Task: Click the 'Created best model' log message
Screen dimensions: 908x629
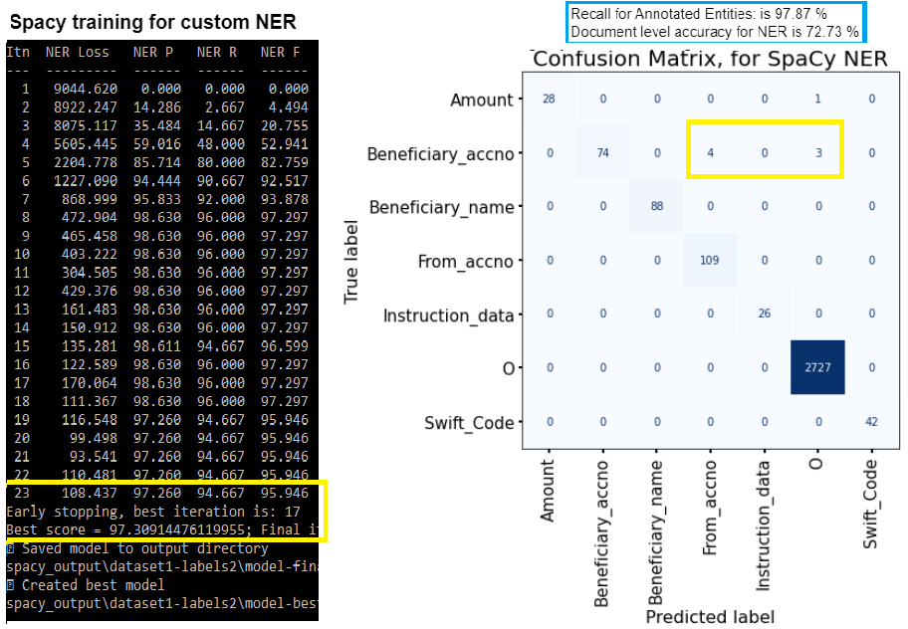Action: tap(90, 585)
